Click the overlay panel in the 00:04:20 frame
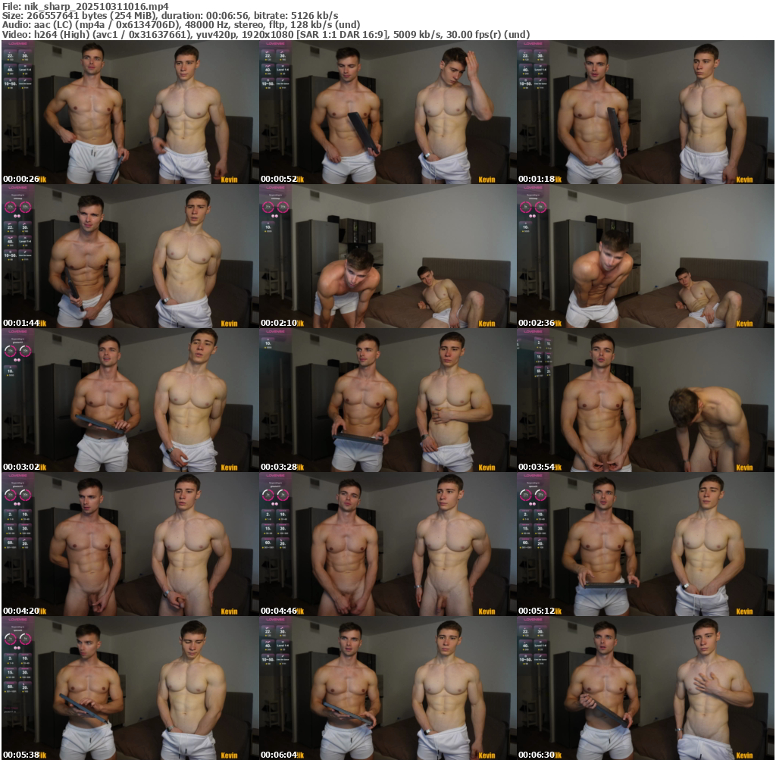Image resolution: width=776 pixels, height=760 pixels. point(17,523)
